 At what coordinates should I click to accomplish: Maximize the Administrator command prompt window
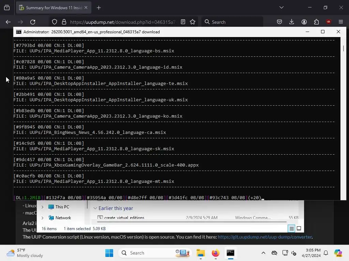point(323,32)
